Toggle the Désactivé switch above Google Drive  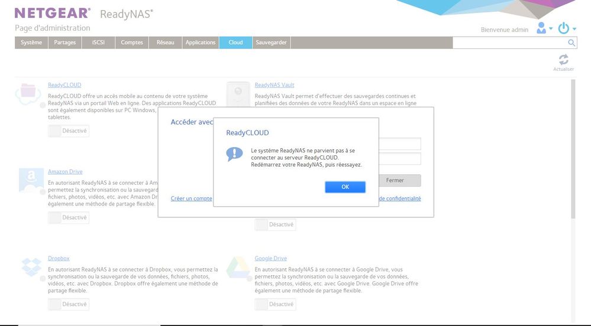coord(275,224)
